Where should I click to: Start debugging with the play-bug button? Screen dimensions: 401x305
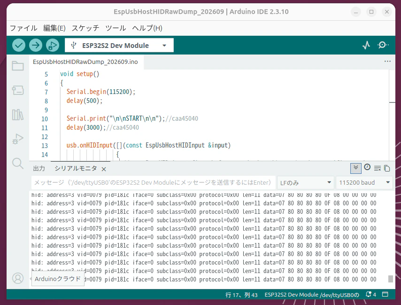point(53,45)
